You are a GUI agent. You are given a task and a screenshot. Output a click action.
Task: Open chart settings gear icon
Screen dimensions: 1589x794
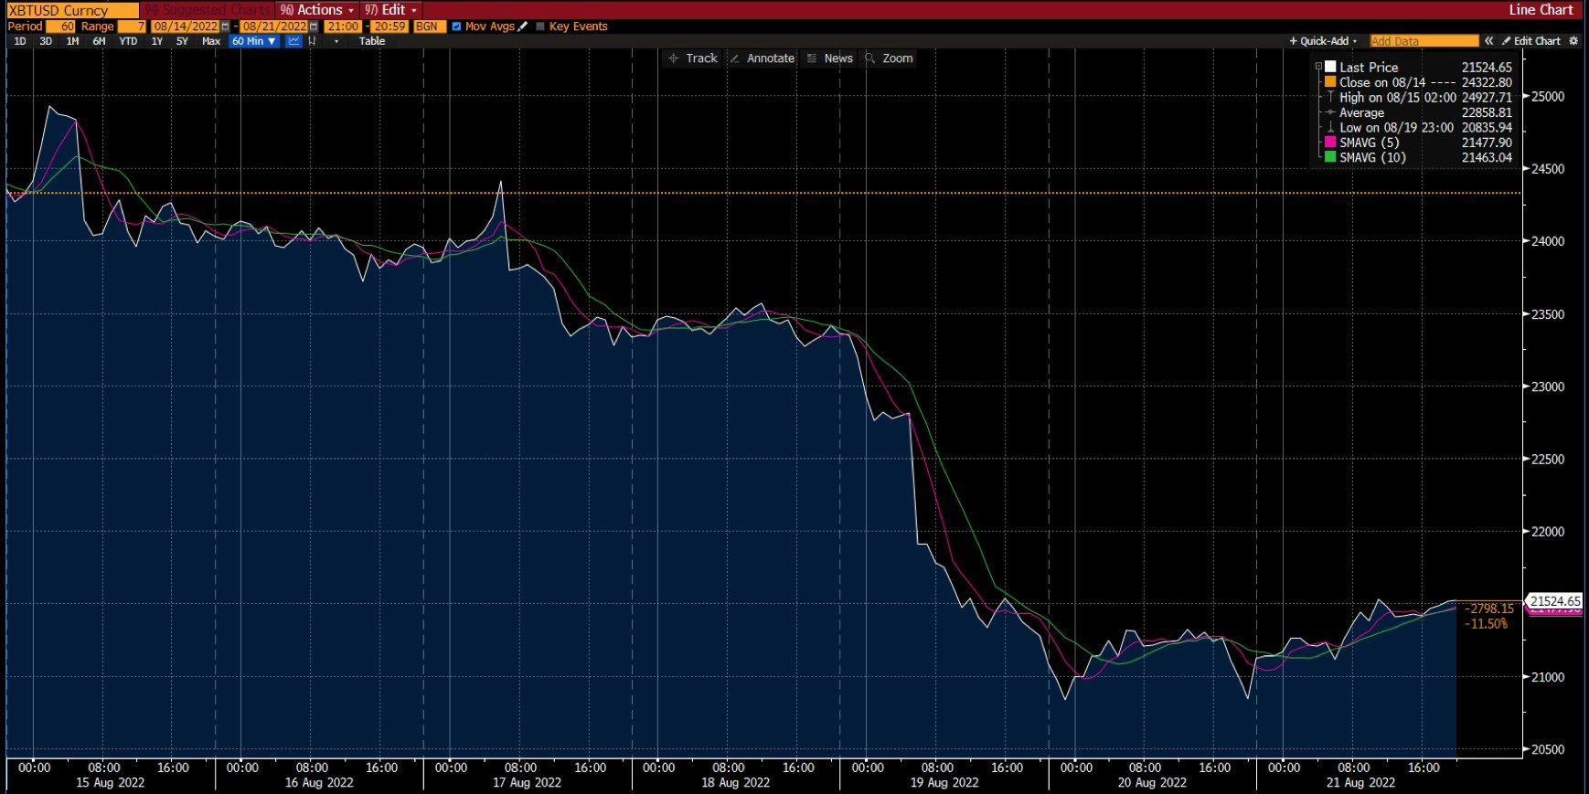point(1573,41)
